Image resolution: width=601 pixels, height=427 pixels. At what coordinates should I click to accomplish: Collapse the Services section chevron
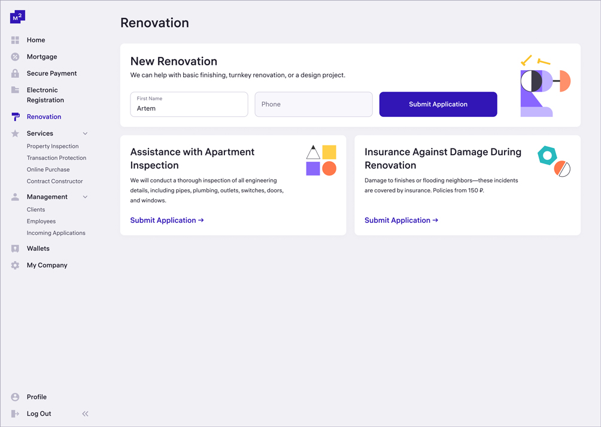click(85, 134)
